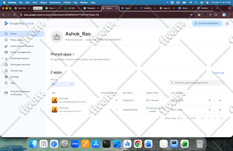
Task: Click Create app link
Action: [219, 73]
